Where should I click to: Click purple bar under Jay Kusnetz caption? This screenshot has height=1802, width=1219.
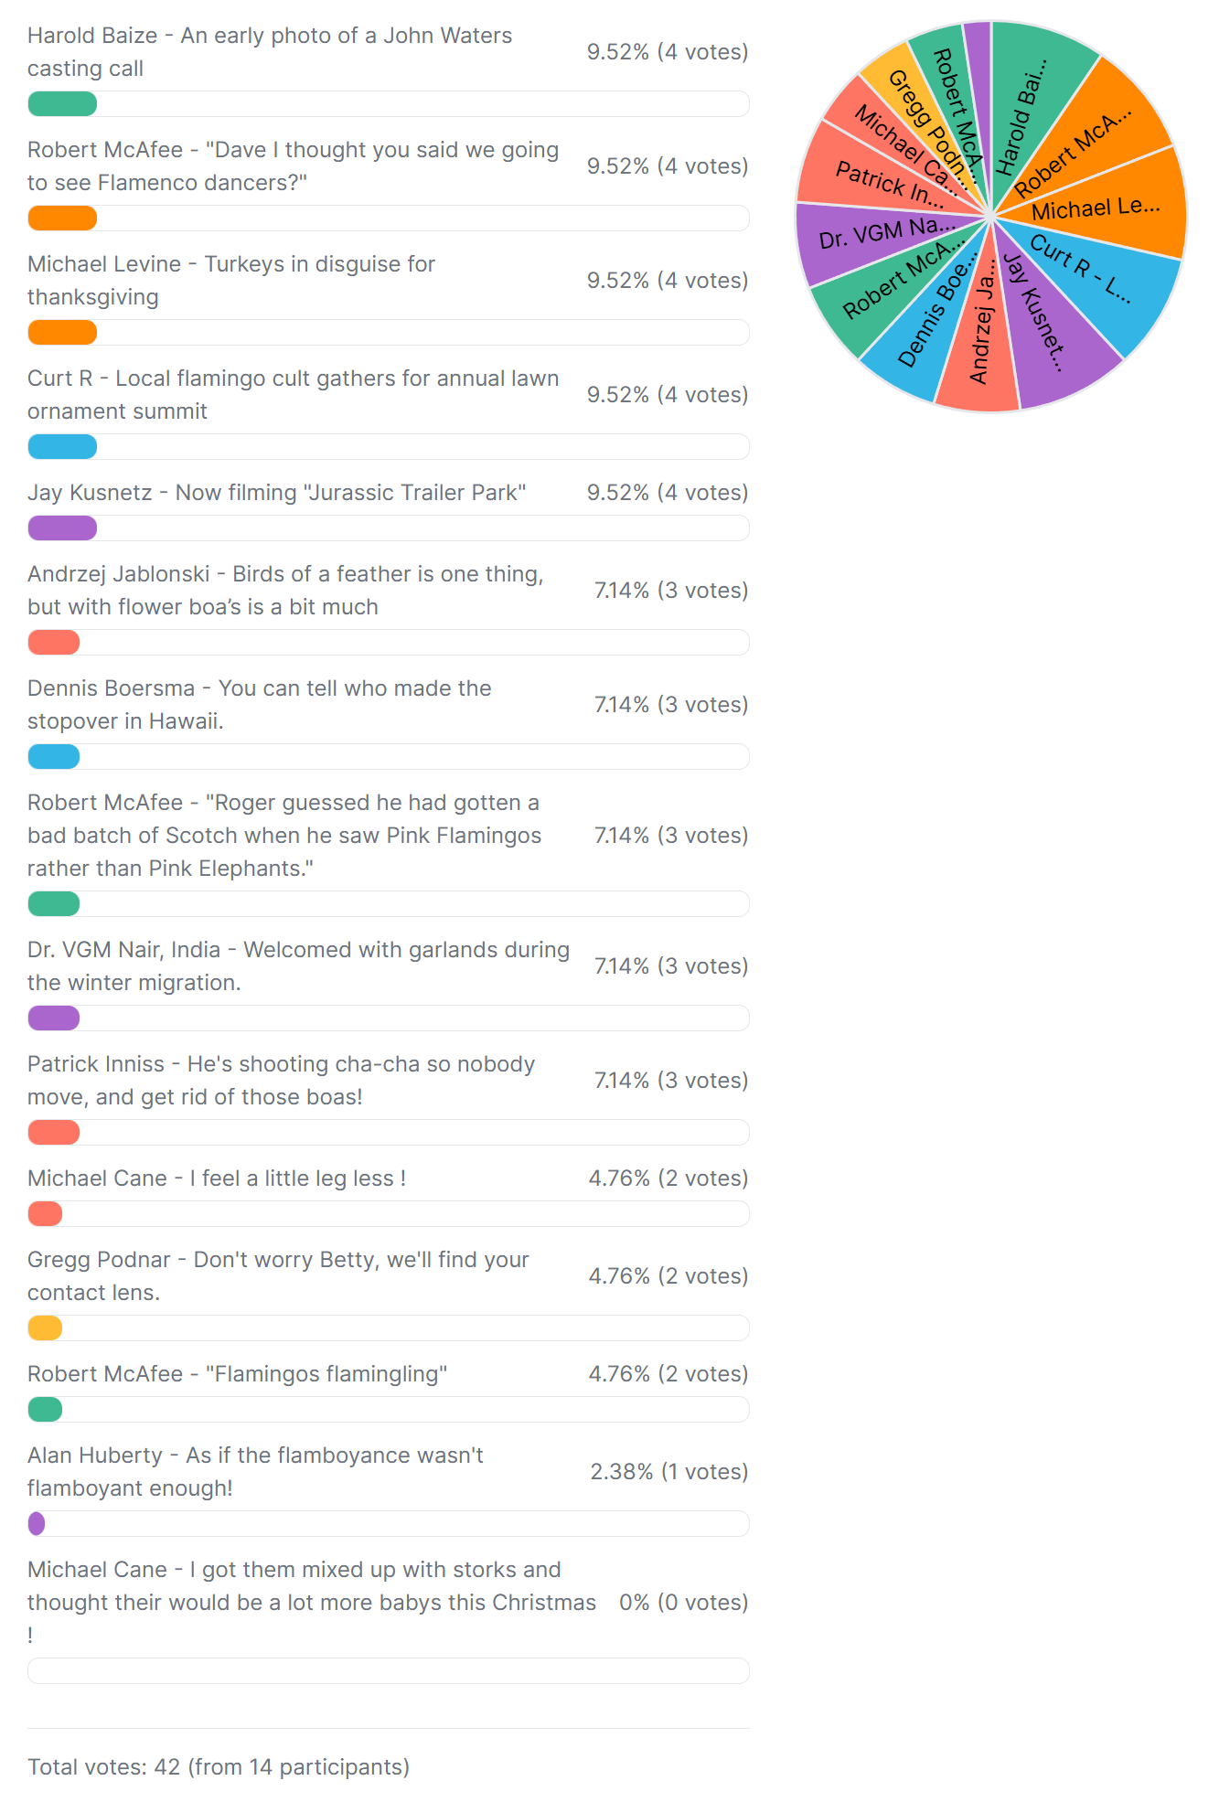coord(62,528)
